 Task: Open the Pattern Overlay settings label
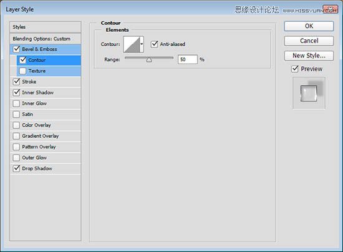(39, 147)
